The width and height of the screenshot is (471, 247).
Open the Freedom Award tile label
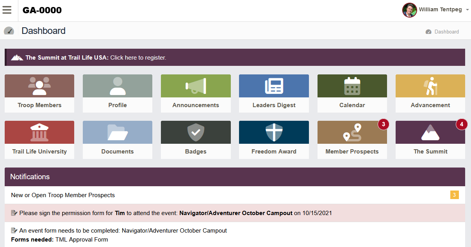click(x=274, y=152)
